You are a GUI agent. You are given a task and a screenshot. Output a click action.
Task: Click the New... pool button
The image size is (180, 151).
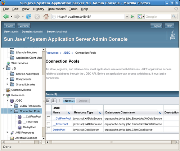(69, 101)
